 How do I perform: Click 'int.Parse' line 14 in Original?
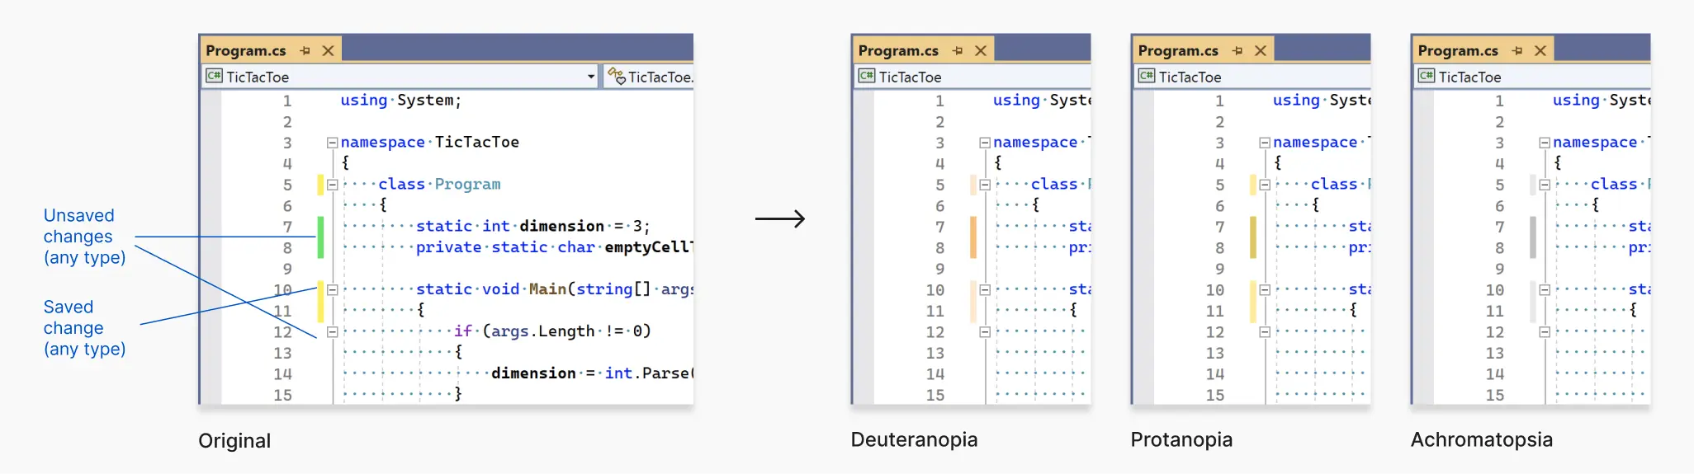(x=593, y=373)
